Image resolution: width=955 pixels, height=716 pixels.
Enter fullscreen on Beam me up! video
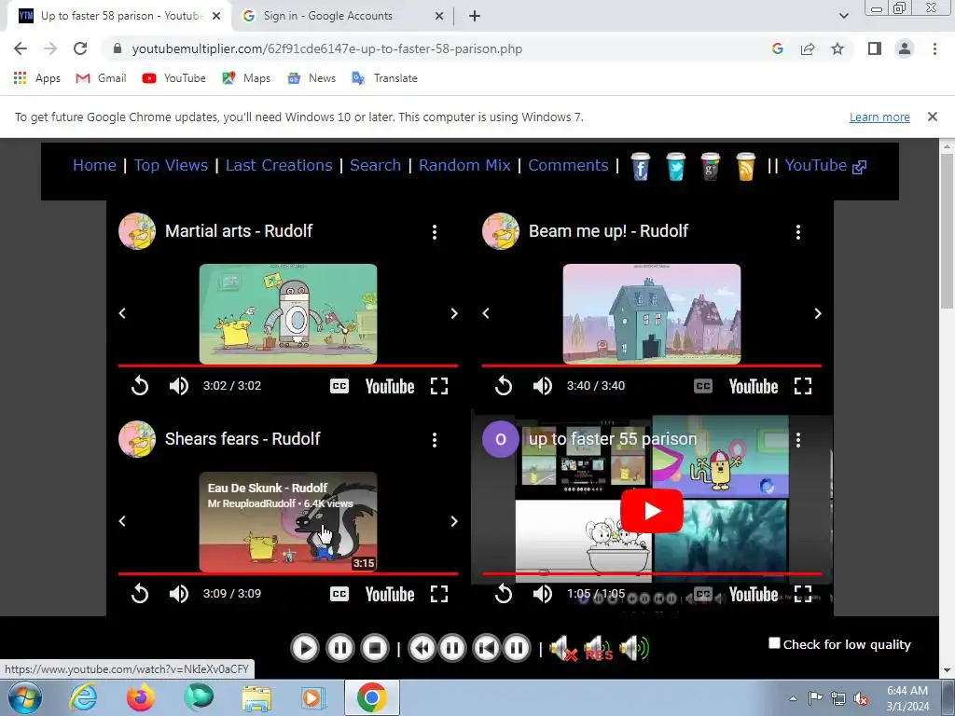coord(803,386)
